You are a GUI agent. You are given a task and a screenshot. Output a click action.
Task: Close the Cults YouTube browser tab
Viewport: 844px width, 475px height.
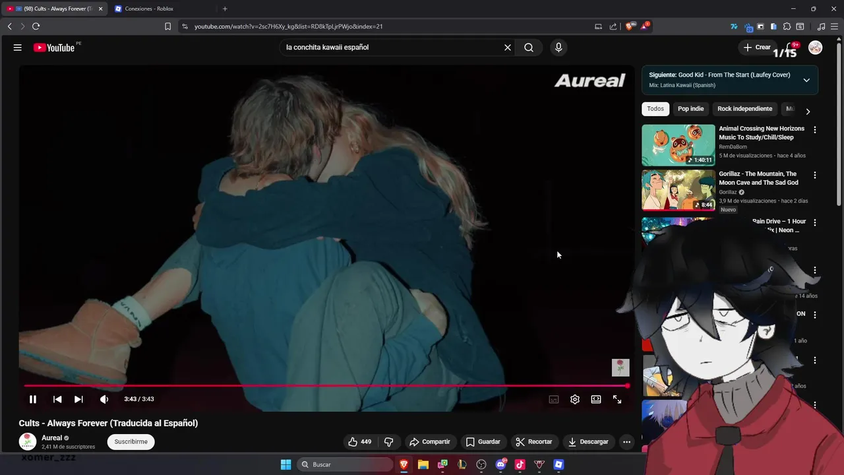point(101,9)
